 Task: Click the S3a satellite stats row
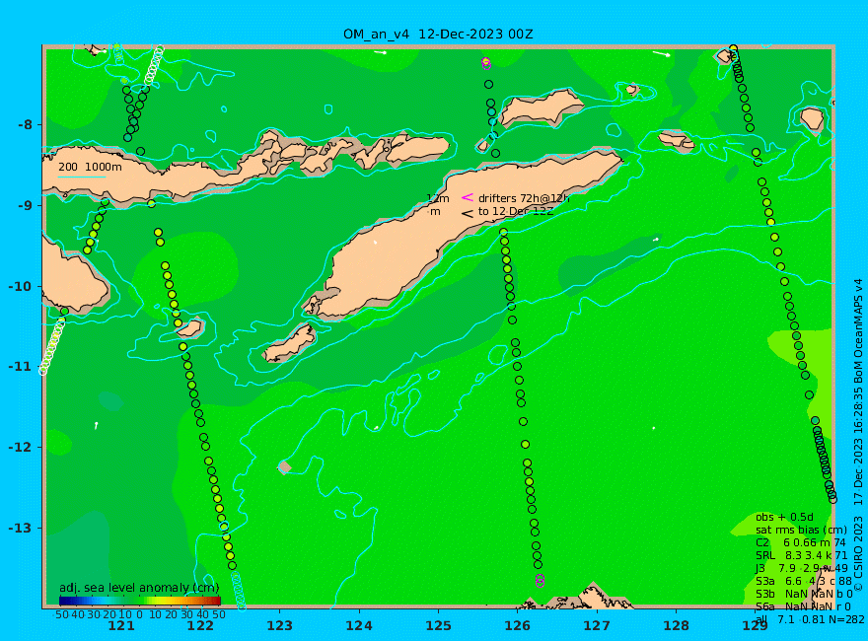coord(804,581)
